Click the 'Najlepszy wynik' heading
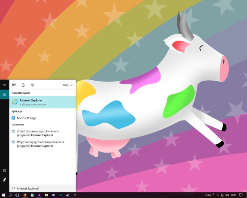 [x=21, y=93]
